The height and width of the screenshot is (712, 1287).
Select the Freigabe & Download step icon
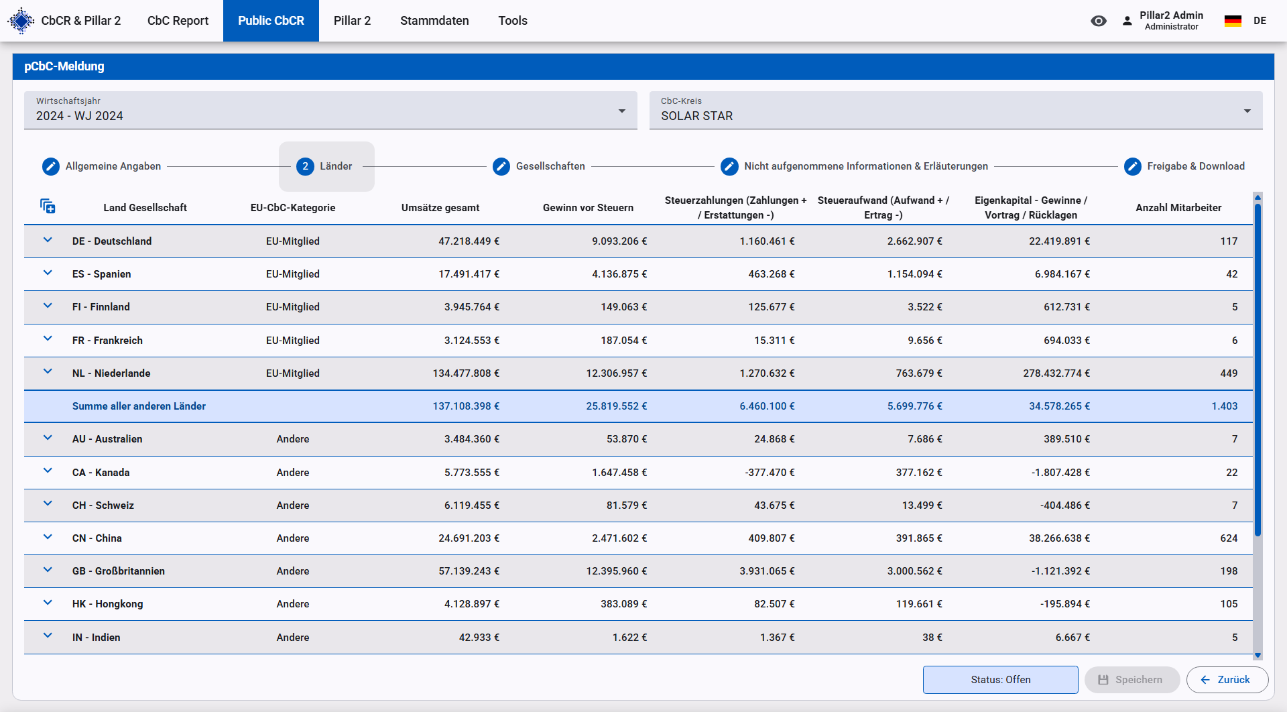[1132, 166]
